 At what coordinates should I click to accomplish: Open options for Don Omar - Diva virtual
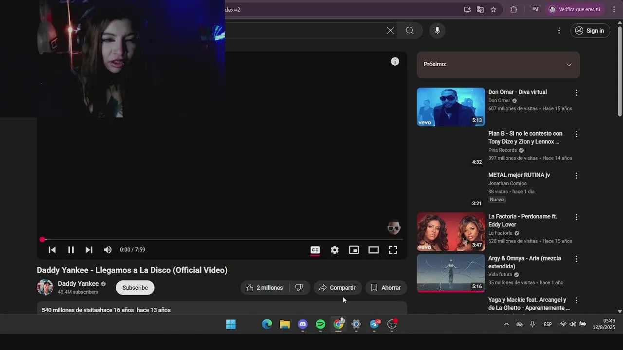point(576,92)
